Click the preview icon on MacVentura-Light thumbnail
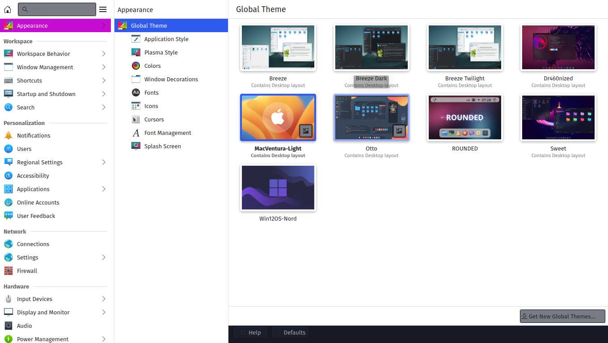The image size is (608, 343). [306, 131]
